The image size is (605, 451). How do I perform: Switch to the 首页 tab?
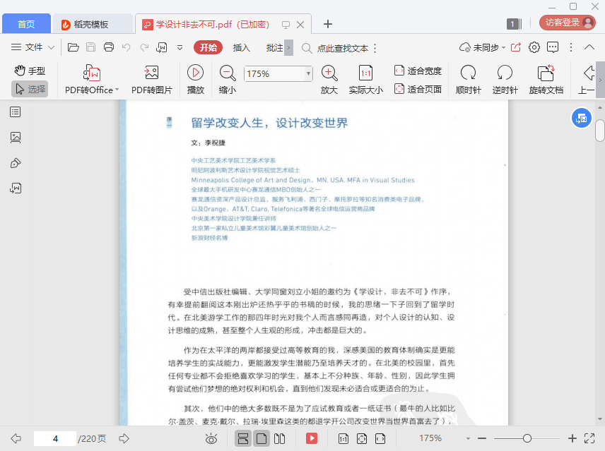click(x=26, y=24)
